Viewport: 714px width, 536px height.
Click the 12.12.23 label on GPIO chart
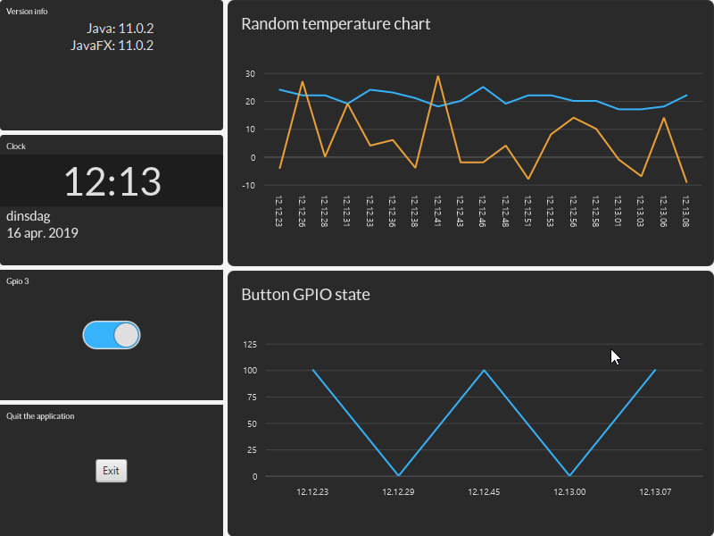coord(312,492)
